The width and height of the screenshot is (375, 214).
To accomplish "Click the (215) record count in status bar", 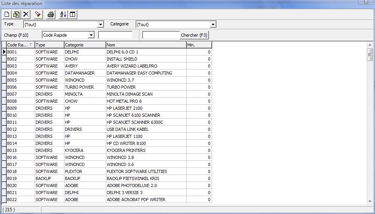I will click(9, 210).
